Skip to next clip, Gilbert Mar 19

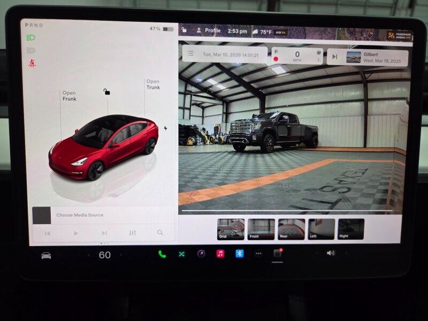point(335,56)
